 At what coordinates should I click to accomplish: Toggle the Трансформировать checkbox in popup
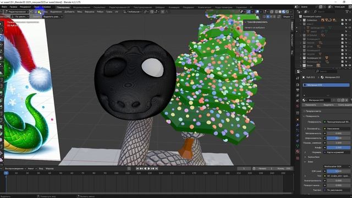(x=246, y=22)
